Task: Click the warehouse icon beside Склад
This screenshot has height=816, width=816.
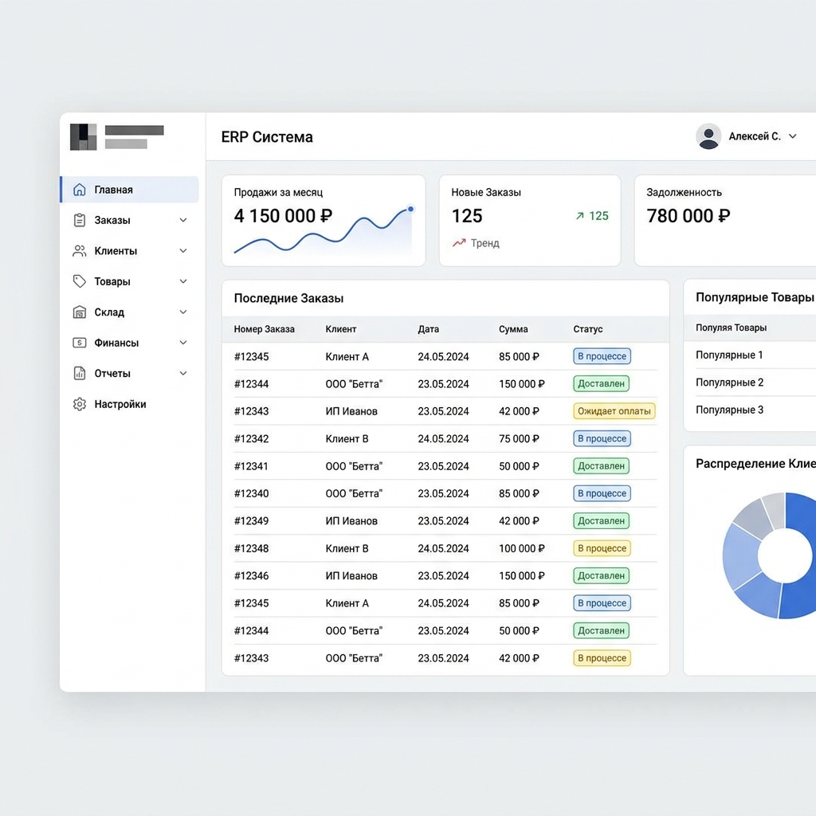Action: [x=79, y=312]
